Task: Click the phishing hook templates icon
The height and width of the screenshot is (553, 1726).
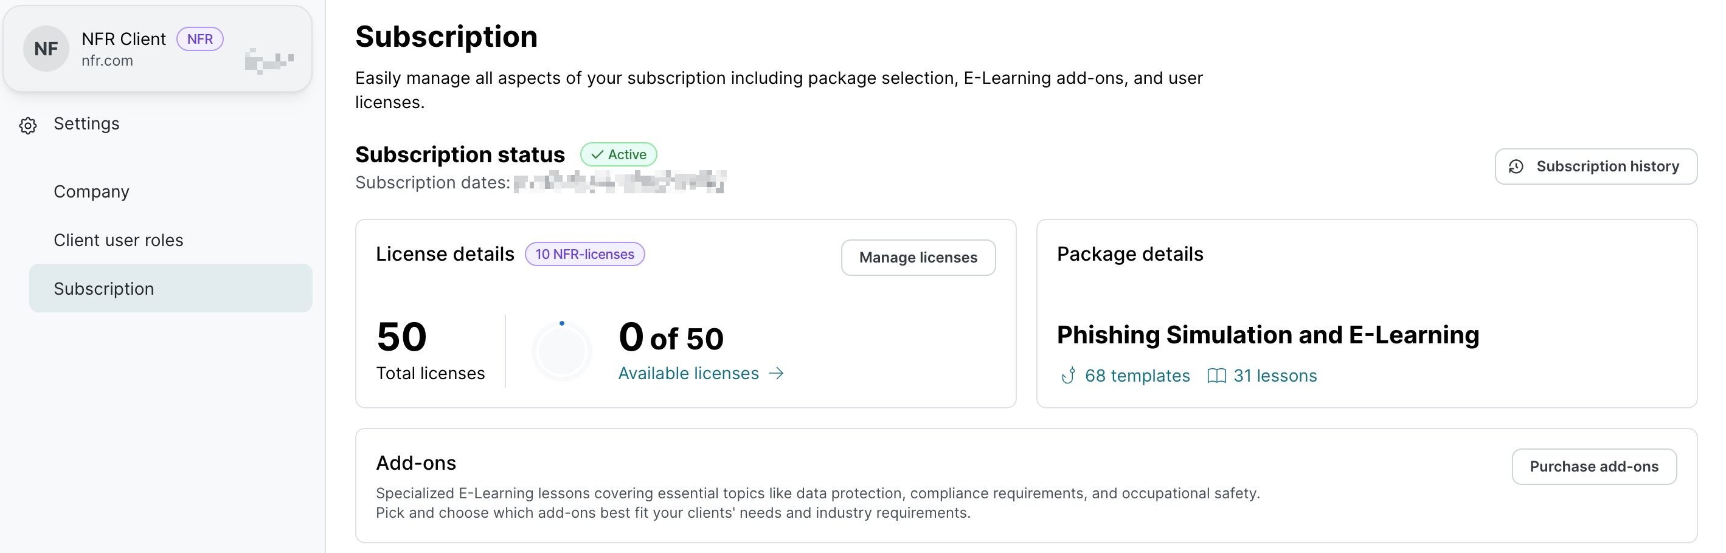Action: (1069, 376)
